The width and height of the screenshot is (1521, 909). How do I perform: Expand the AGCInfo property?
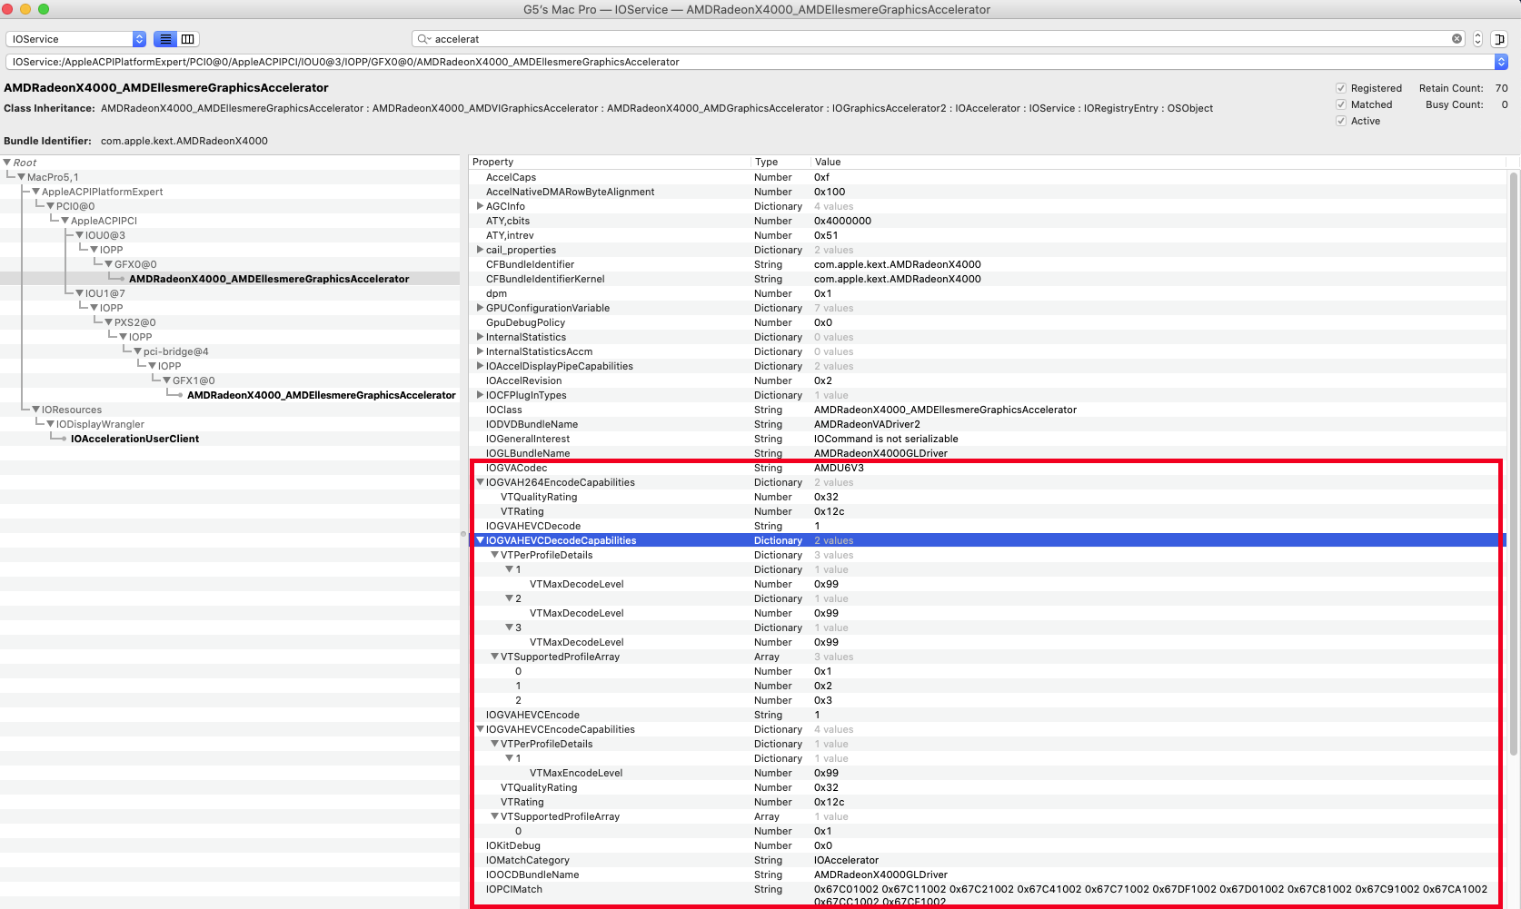click(480, 206)
